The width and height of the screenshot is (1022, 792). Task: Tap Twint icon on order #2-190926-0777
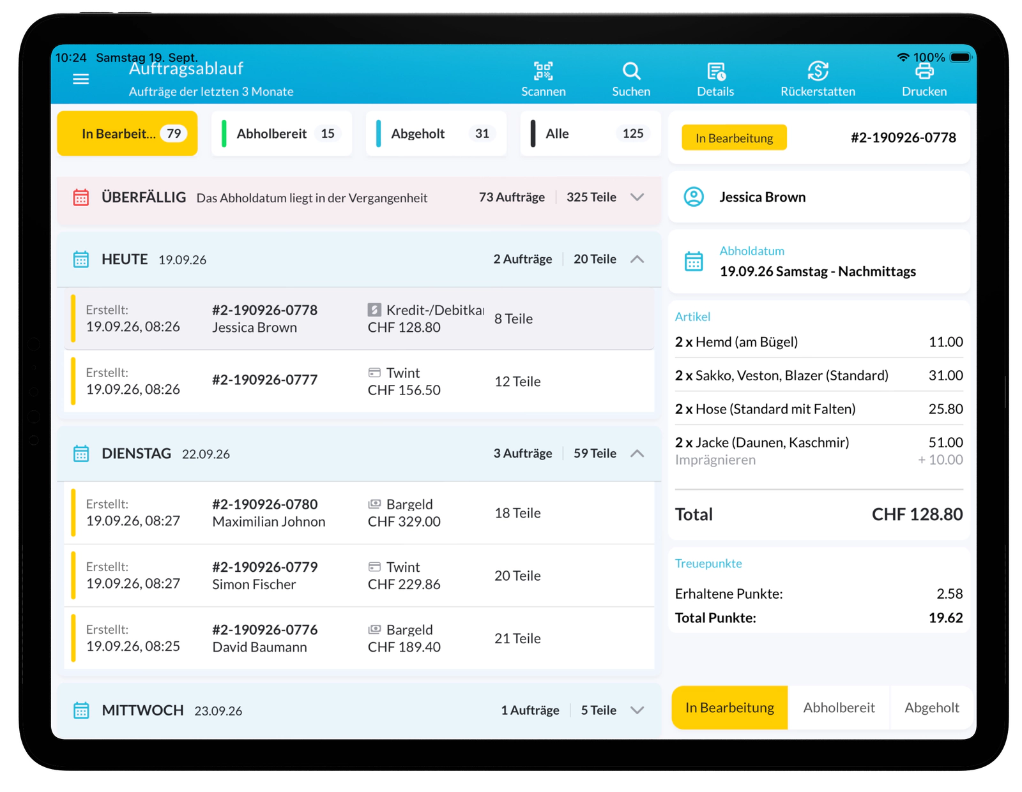[374, 373]
